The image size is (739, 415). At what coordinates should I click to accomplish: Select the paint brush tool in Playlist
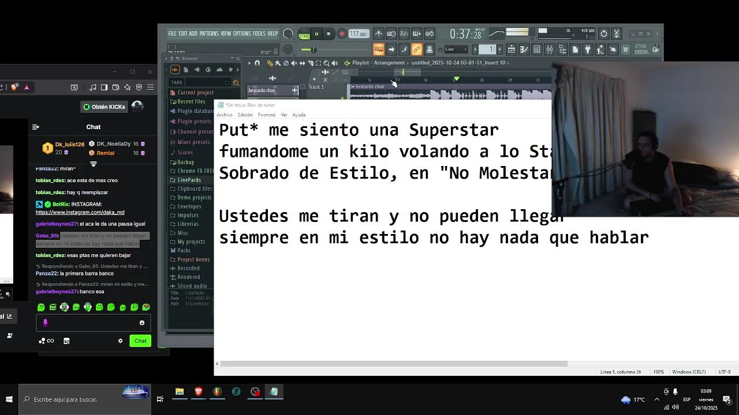(x=278, y=63)
